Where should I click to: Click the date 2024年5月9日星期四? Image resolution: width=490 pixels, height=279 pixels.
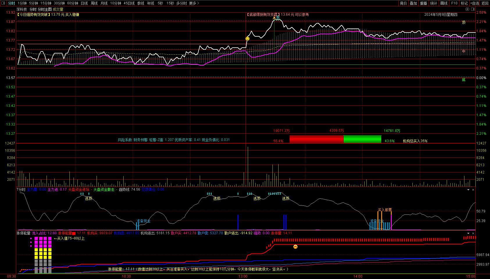pos(441,15)
